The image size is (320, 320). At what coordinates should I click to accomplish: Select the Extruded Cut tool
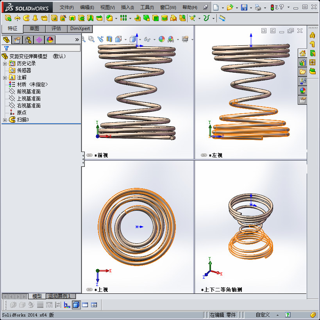[54, 18]
